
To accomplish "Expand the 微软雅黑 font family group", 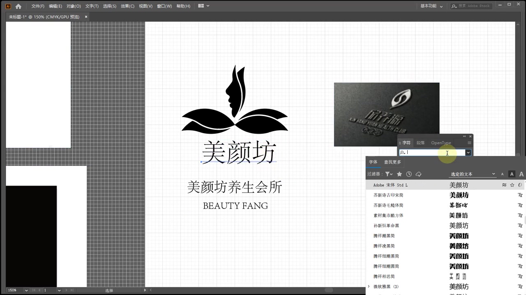I will pyautogui.click(x=369, y=286).
